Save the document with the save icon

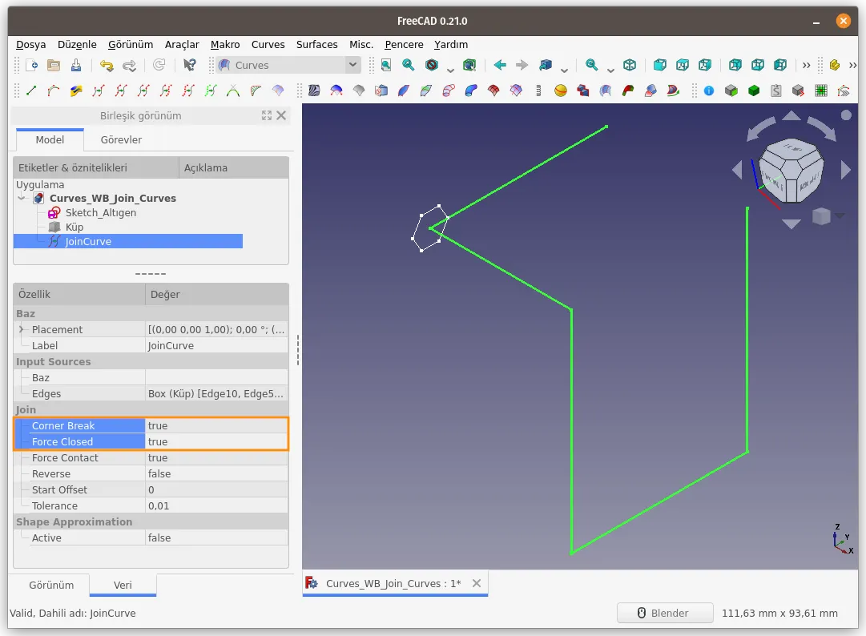pos(76,65)
